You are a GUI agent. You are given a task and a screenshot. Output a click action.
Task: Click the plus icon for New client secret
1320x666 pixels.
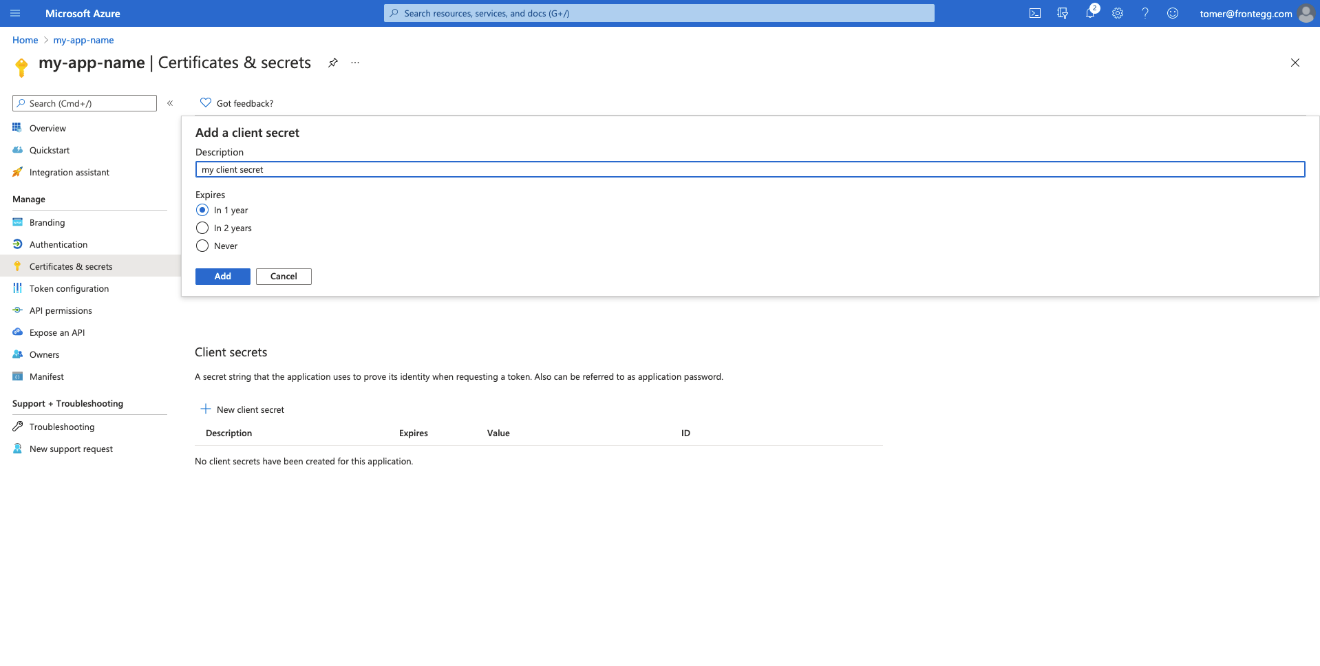click(x=205, y=409)
